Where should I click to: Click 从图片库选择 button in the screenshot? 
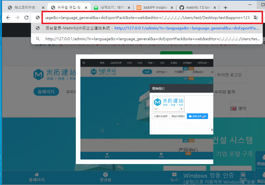(x=160, y=116)
